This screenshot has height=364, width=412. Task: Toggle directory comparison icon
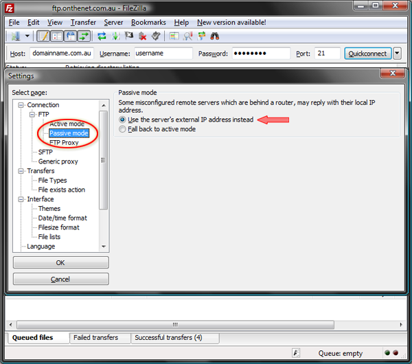188,36
